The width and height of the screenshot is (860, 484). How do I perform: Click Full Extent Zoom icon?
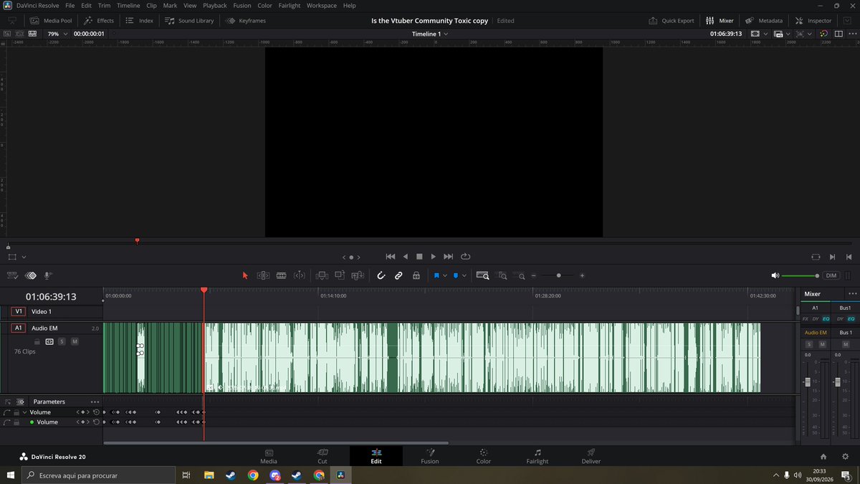[x=483, y=275]
